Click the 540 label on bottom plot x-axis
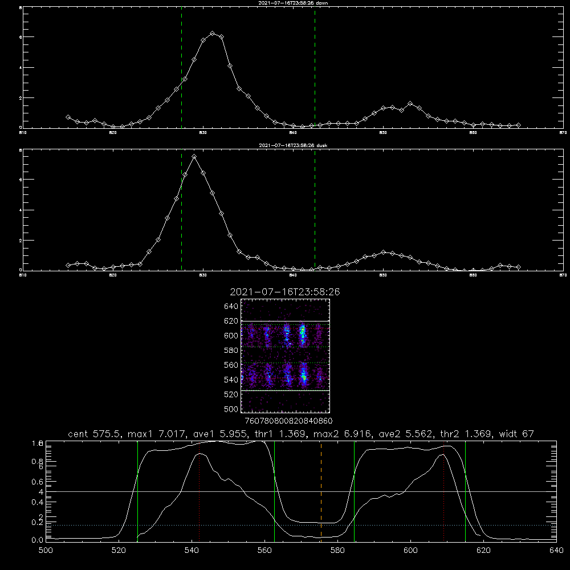 point(192,551)
